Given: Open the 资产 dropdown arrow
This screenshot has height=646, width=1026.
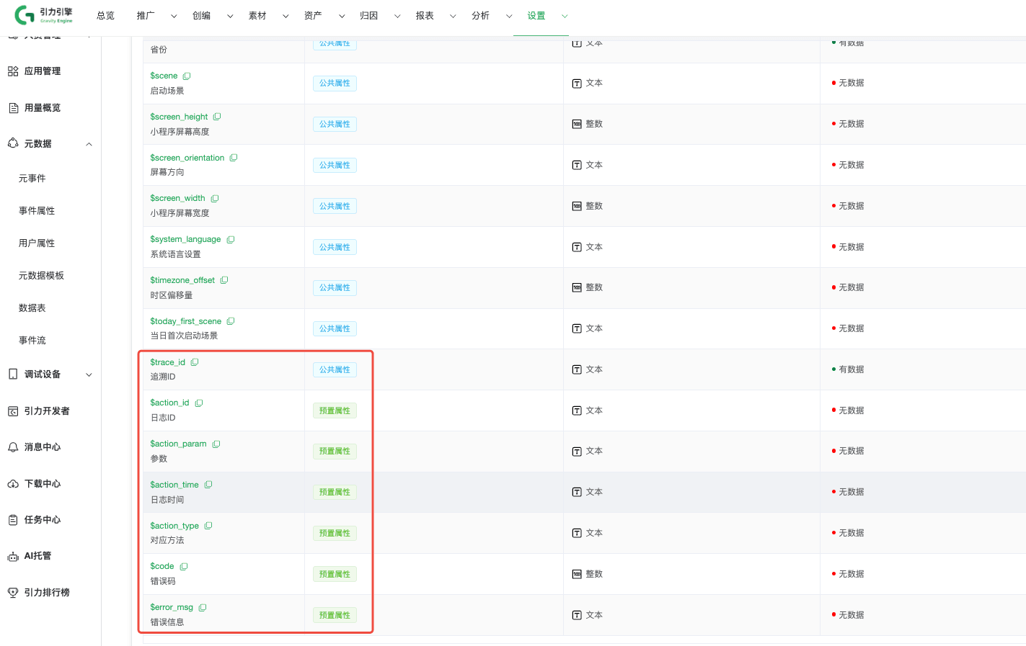Looking at the screenshot, I should (342, 16).
